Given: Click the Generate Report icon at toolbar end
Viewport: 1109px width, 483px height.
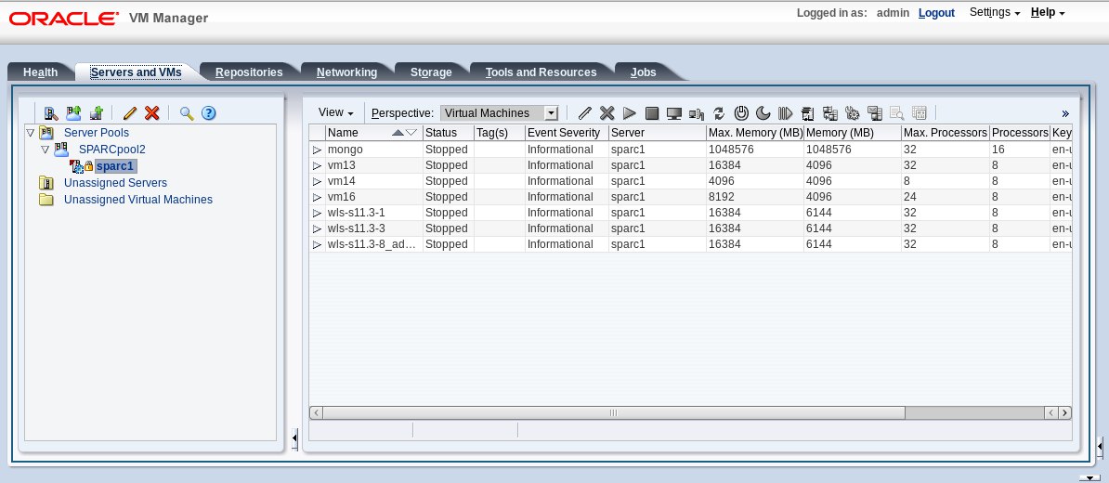Looking at the screenshot, I should click(920, 113).
